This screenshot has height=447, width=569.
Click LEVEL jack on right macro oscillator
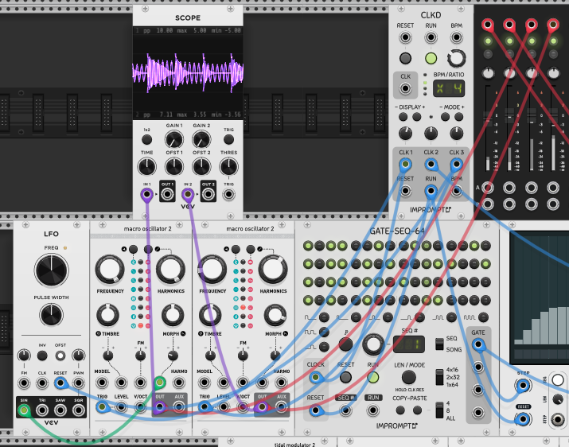[x=224, y=407]
